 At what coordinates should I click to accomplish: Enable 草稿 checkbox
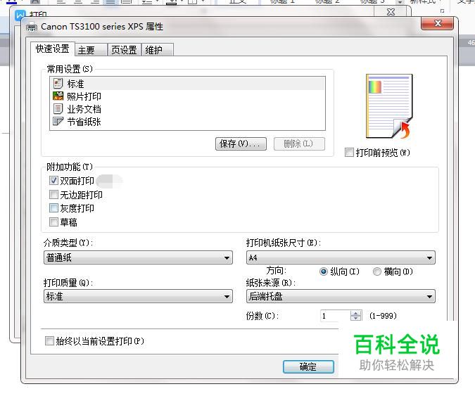point(53,222)
